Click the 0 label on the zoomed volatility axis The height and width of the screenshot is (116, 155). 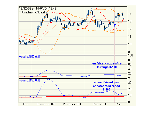tap(129, 102)
